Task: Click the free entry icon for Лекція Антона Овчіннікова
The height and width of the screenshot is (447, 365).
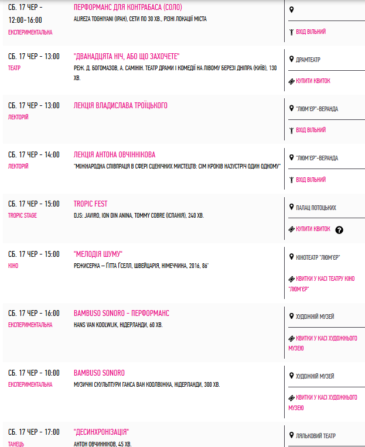Action: (x=291, y=180)
